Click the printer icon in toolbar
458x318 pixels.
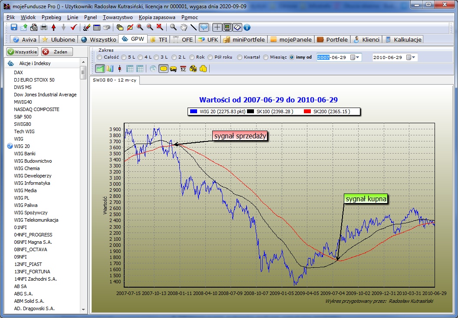(44, 27)
